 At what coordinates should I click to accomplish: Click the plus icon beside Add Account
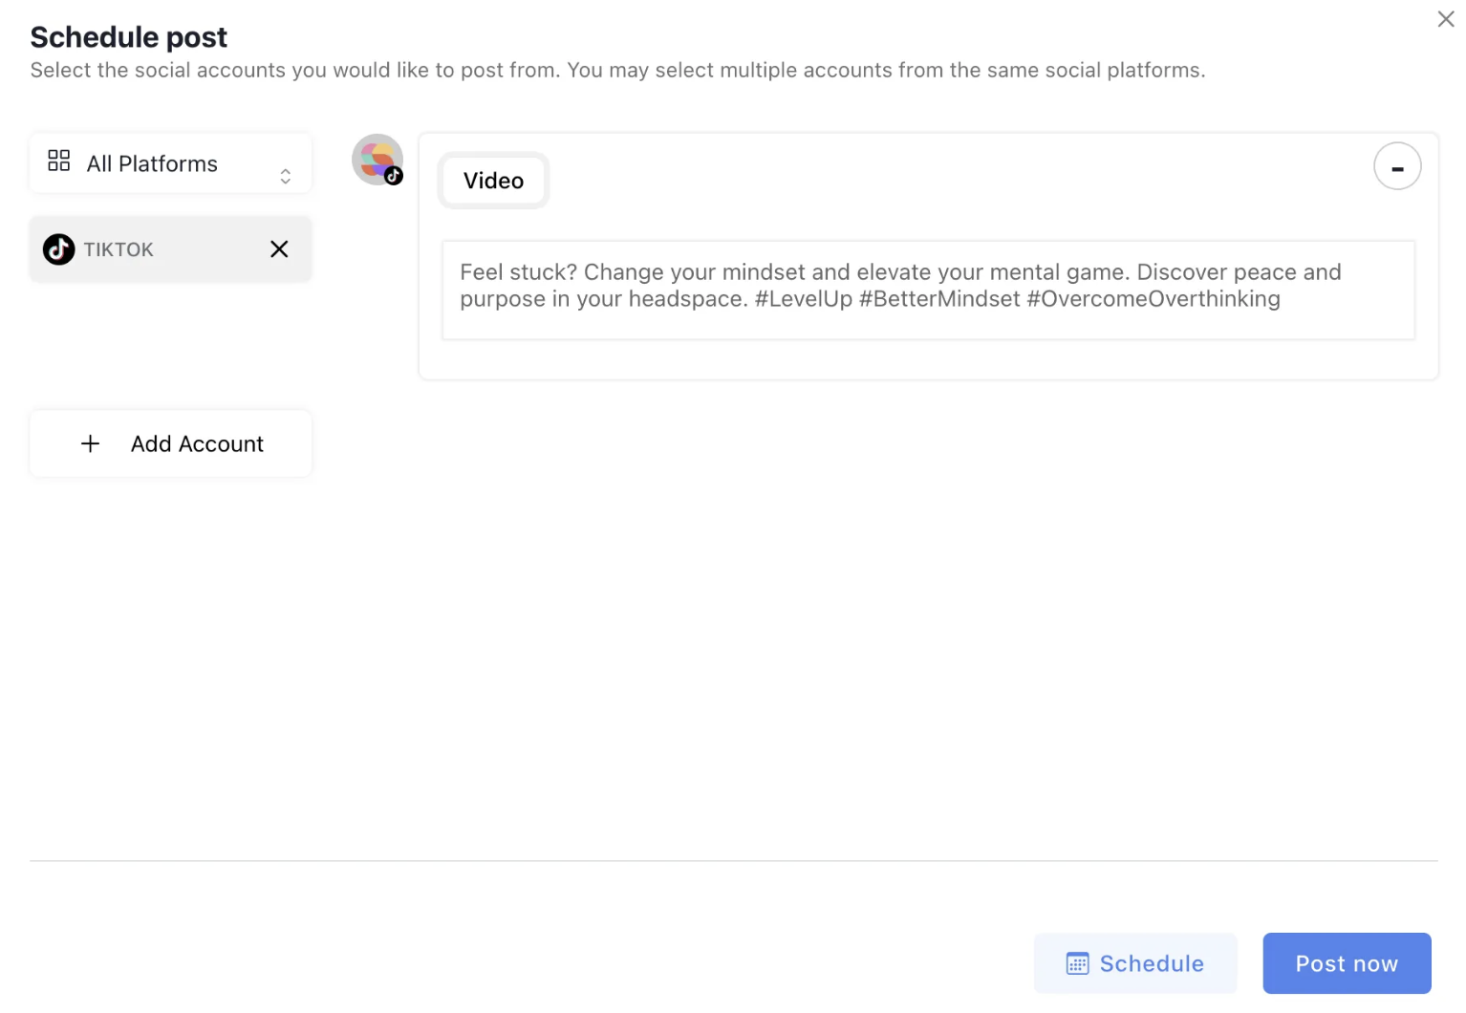pyautogui.click(x=91, y=443)
